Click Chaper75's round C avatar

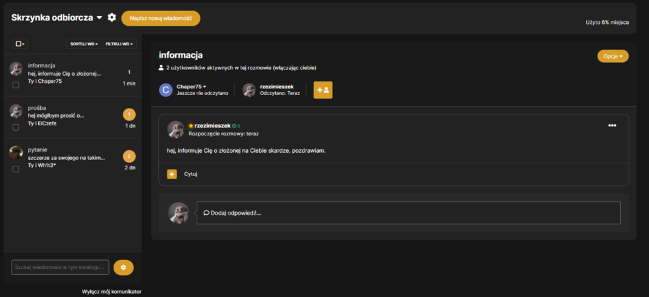[x=165, y=90]
